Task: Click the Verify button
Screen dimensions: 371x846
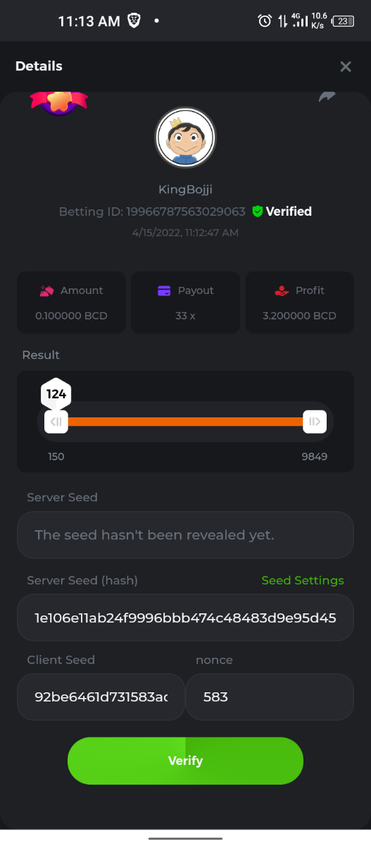Action: (185, 761)
